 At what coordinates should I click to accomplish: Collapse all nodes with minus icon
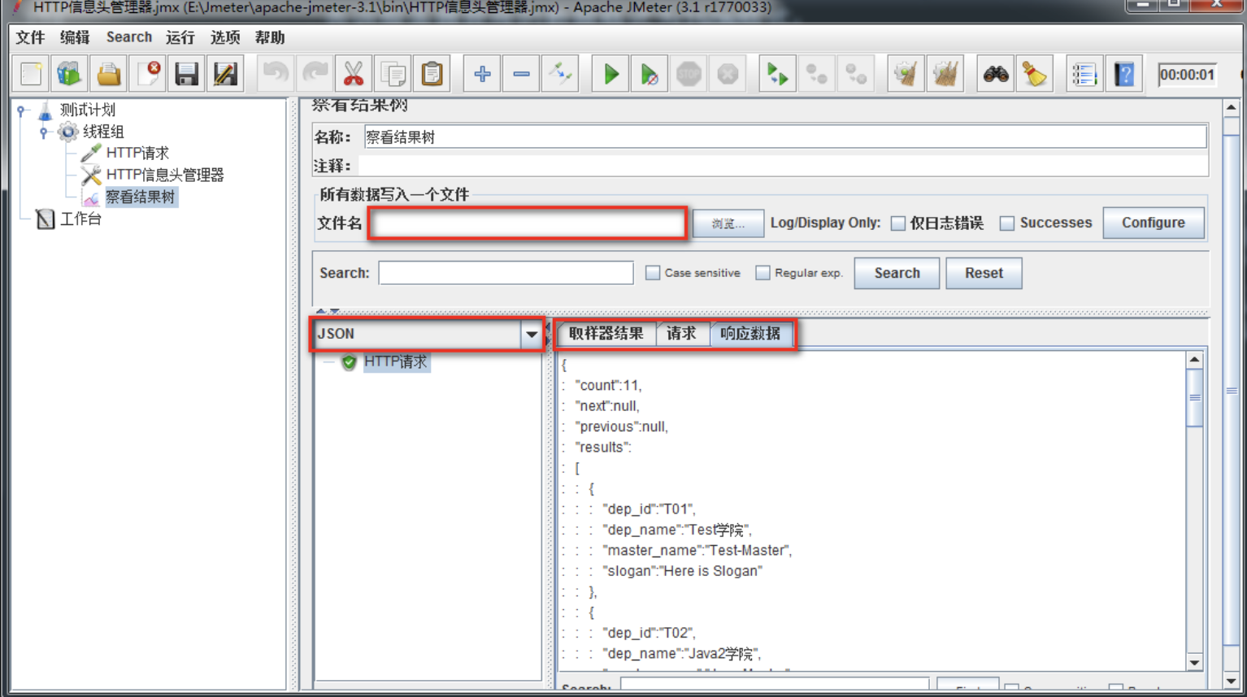point(521,75)
